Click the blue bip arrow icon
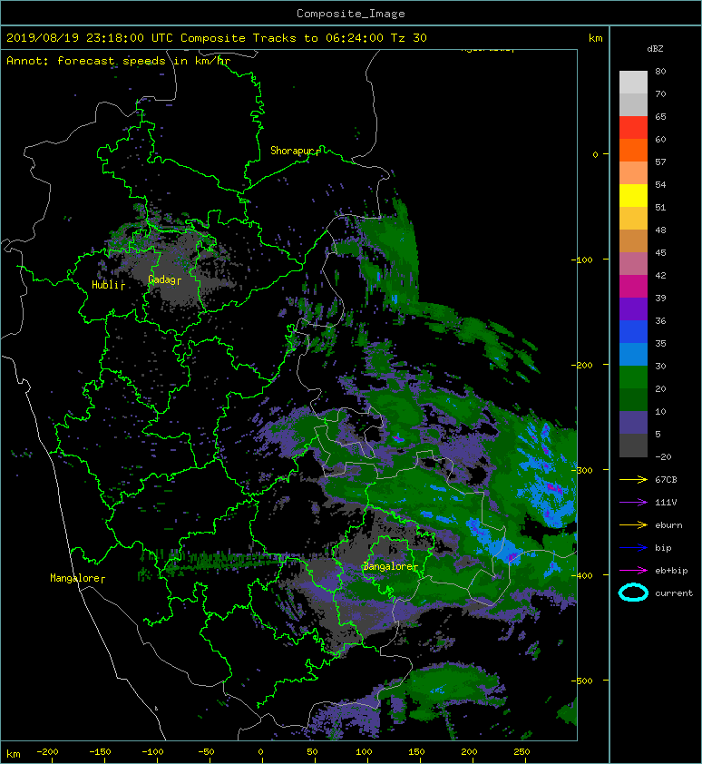 point(633,548)
